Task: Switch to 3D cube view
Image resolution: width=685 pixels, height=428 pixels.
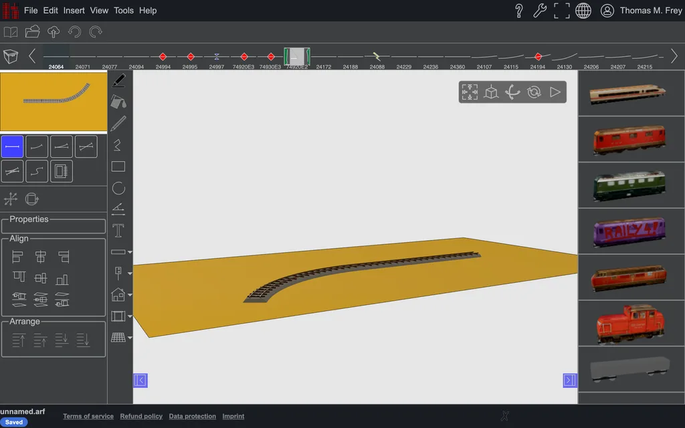Action: pos(491,92)
